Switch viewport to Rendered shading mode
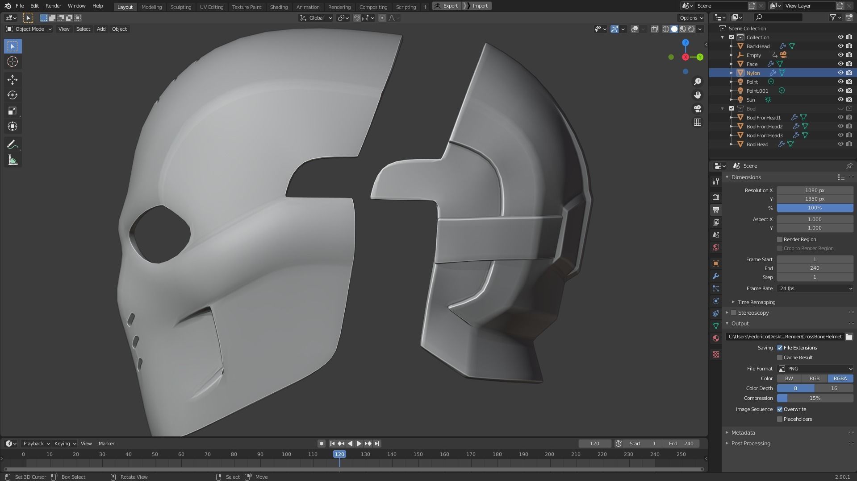 click(692, 29)
